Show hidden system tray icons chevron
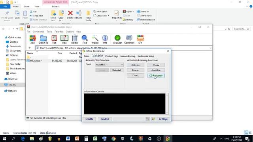Screen dimensions: 253x142 tap(221, 138)
